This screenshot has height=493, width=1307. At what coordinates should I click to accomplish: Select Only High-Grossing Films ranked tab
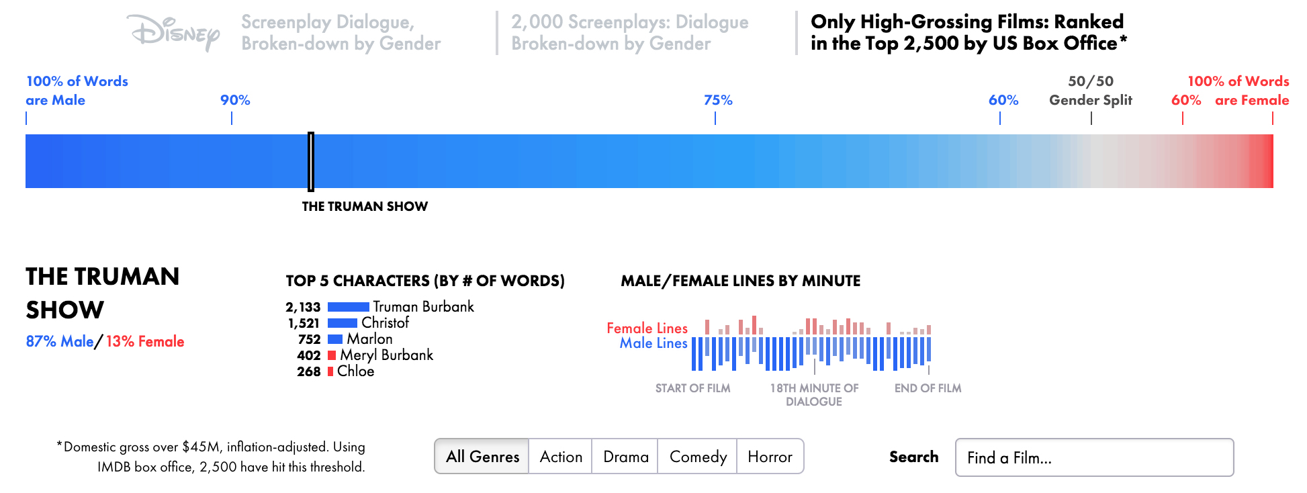(968, 32)
